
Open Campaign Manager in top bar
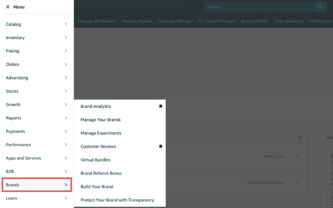(x=175, y=21)
